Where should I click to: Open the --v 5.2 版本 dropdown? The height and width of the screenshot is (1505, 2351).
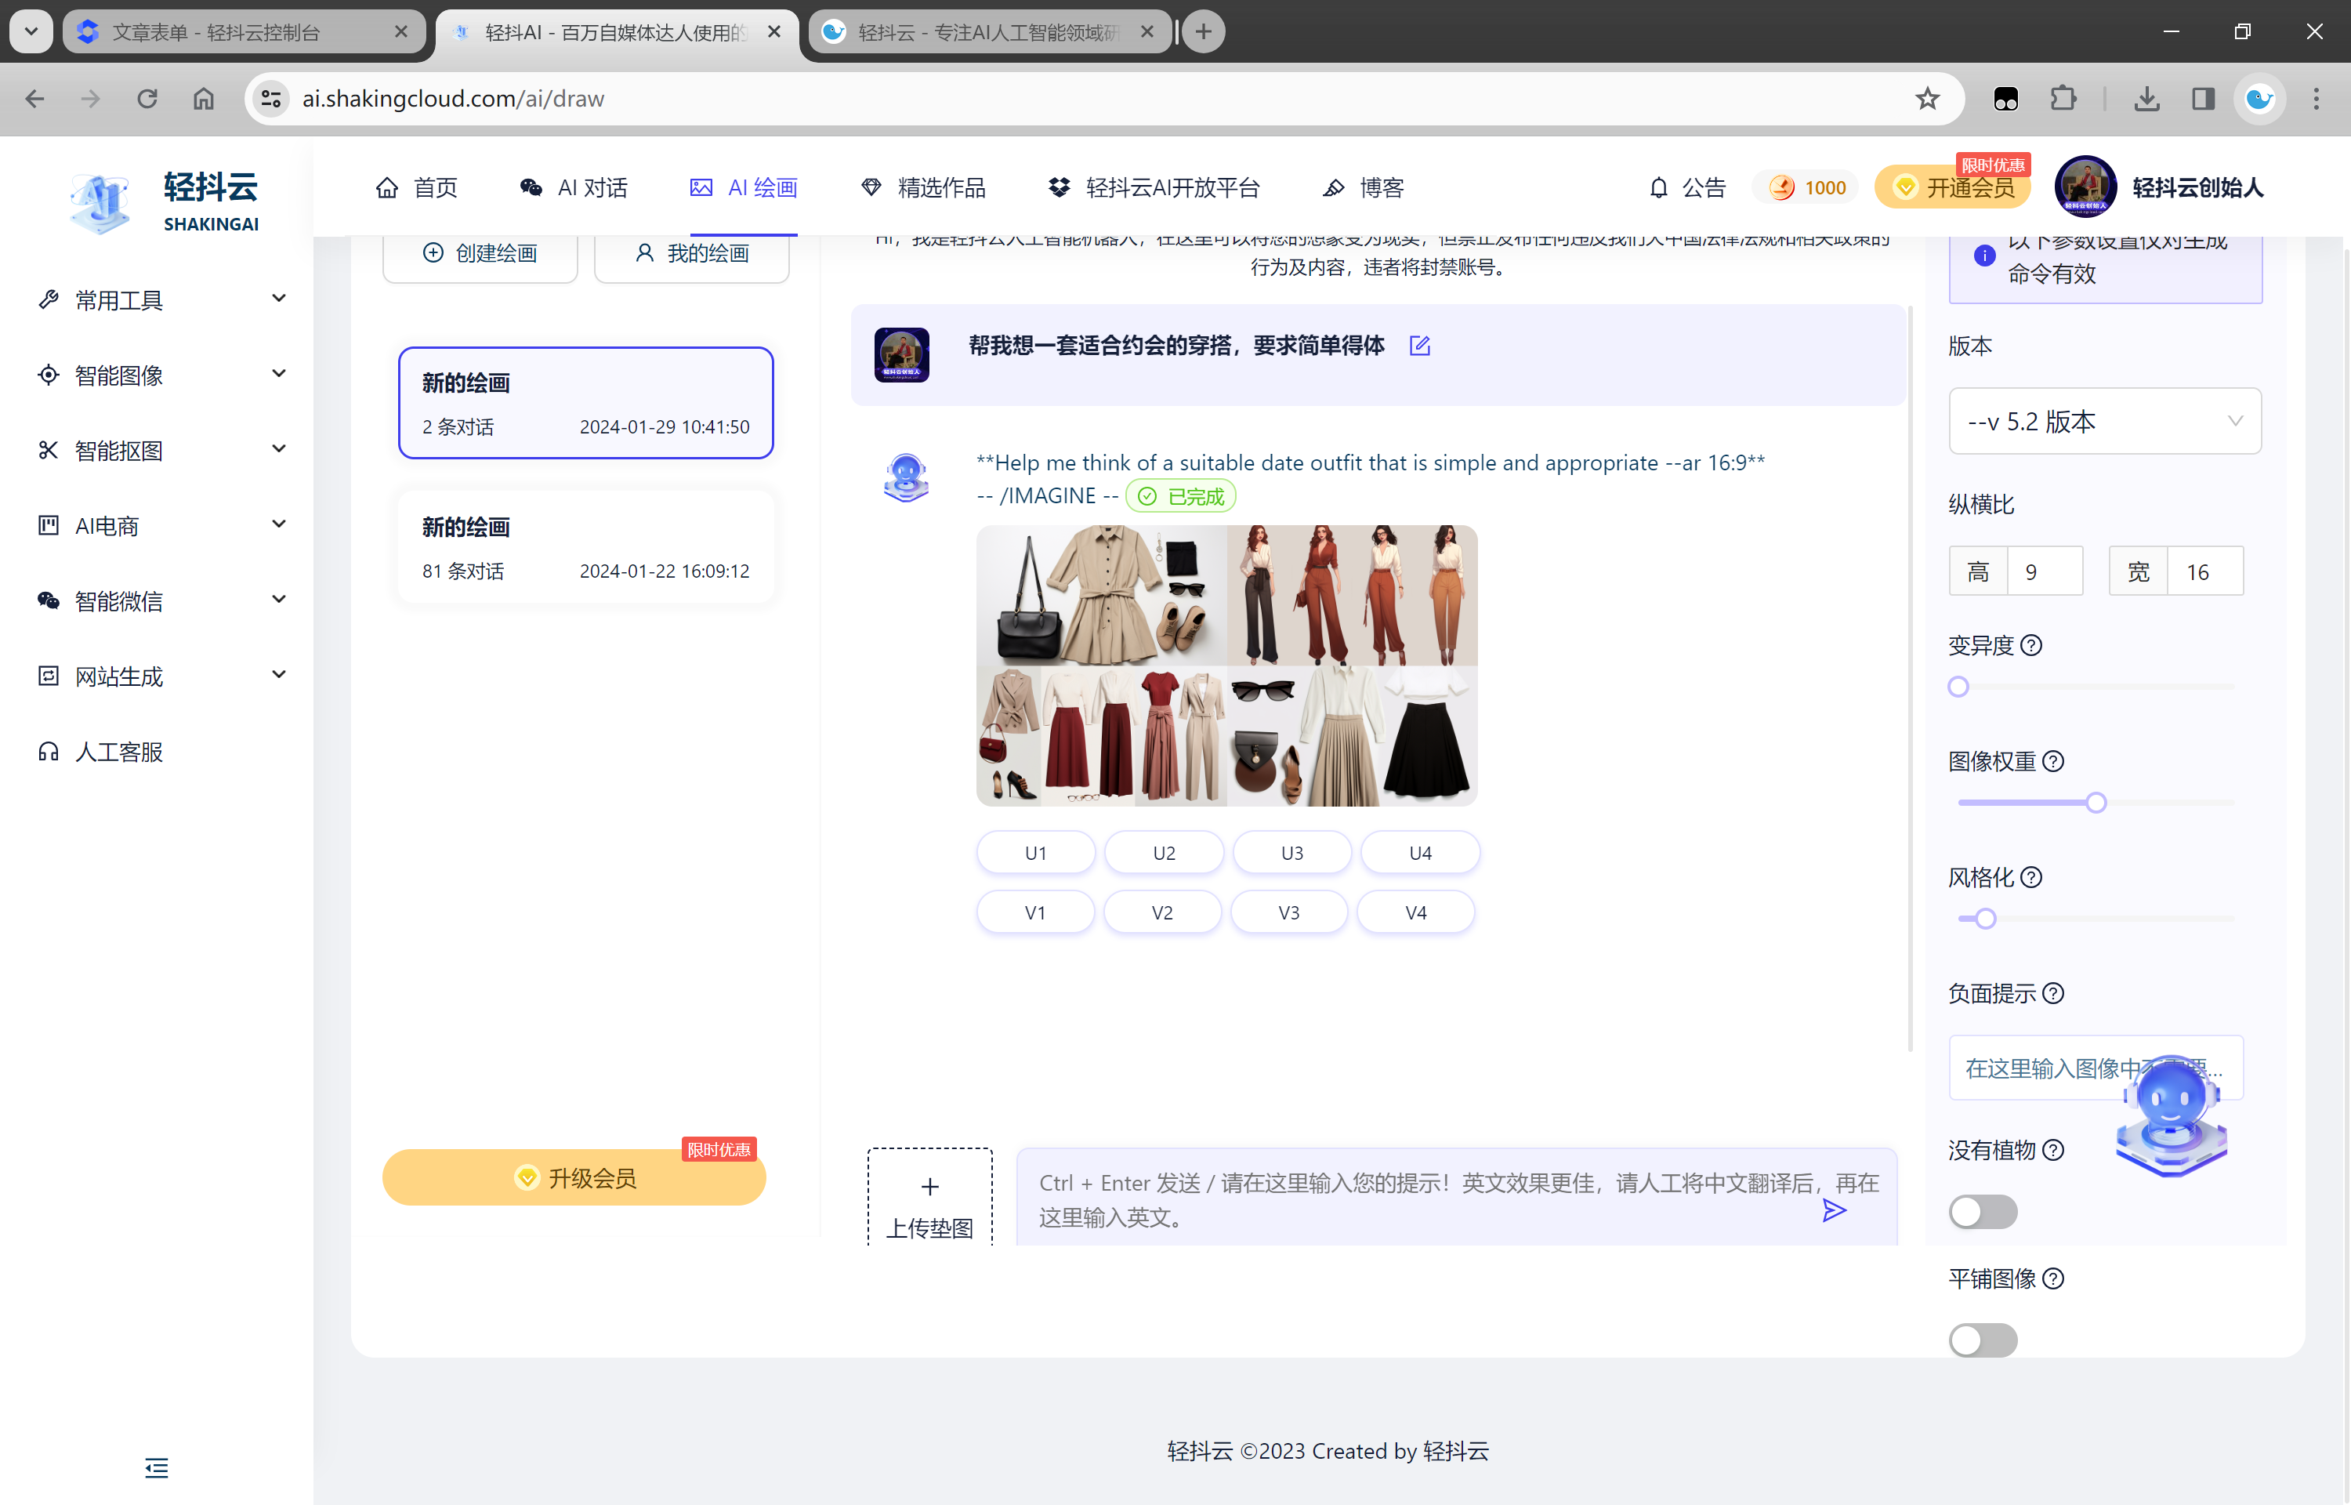point(2104,421)
